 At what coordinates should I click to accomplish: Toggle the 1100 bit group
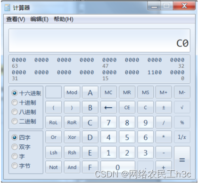click(155, 72)
